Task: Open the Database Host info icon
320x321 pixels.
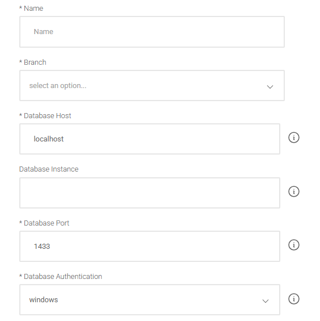Action: (x=294, y=137)
